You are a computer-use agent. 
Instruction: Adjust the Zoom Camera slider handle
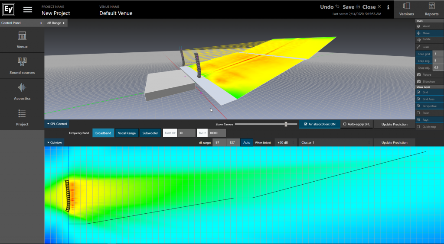click(x=286, y=124)
